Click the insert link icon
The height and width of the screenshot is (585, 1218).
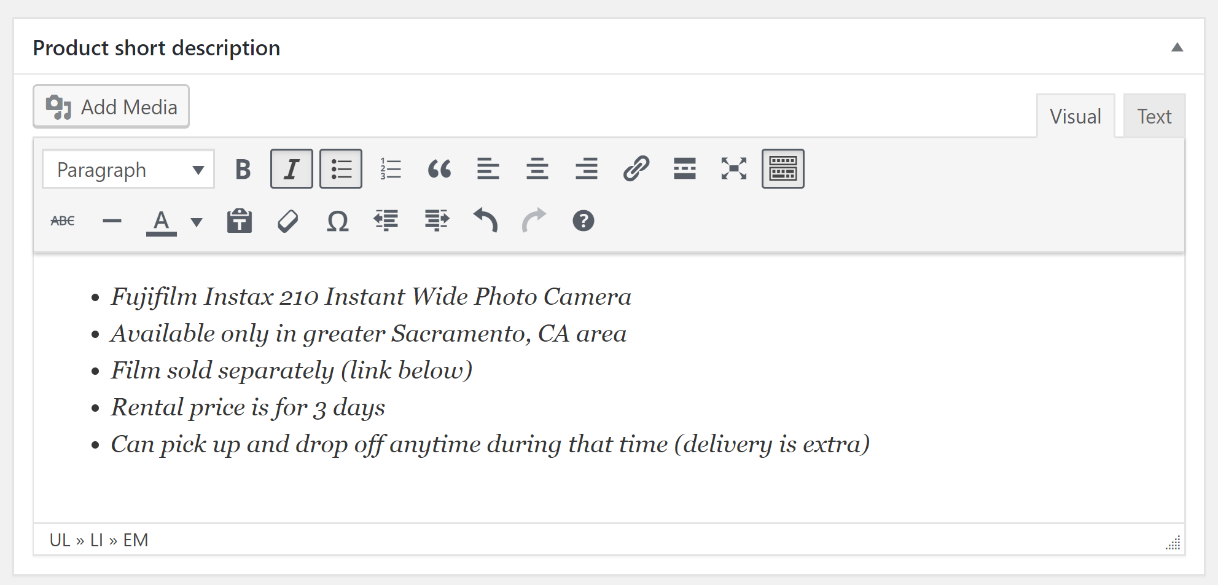click(636, 169)
